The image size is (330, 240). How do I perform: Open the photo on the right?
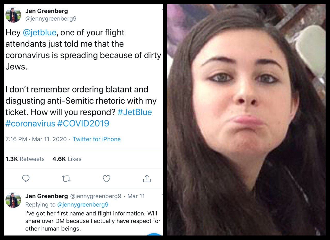click(x=246, y=120)
